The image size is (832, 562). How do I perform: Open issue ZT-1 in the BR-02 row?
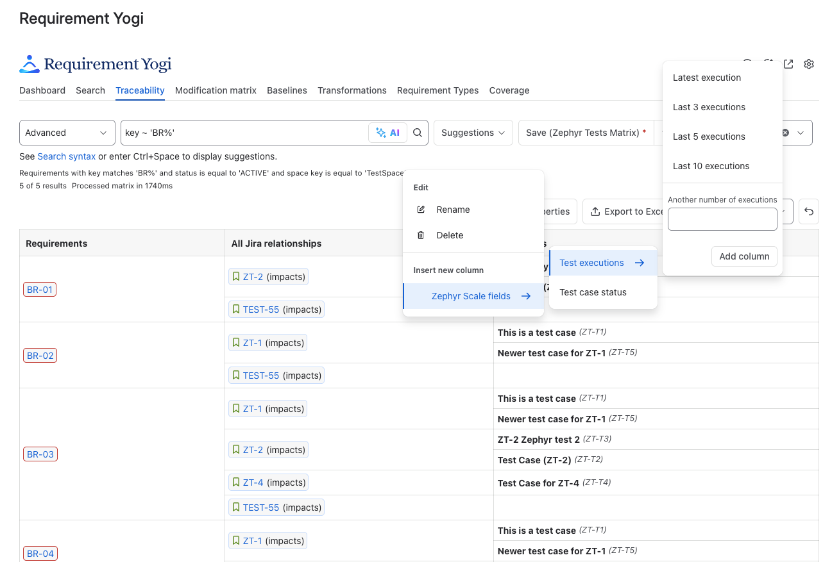252,343
